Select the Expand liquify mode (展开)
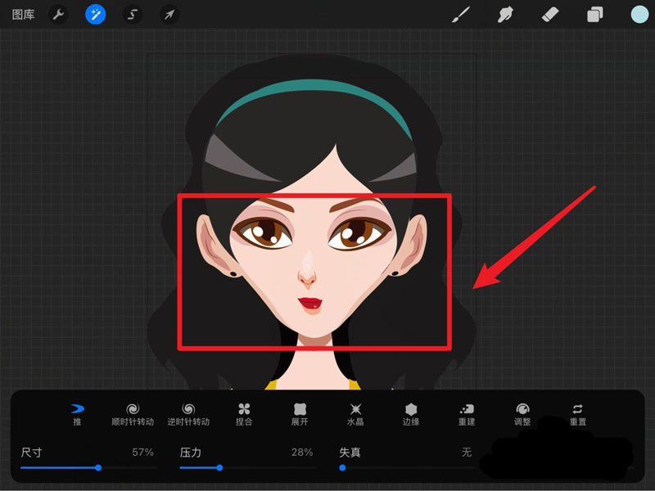 coord(300,413)
